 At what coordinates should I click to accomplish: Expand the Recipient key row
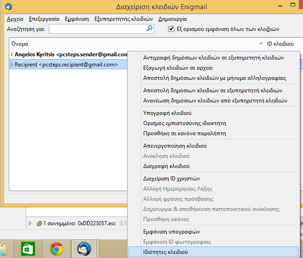(x=12, y=65)
